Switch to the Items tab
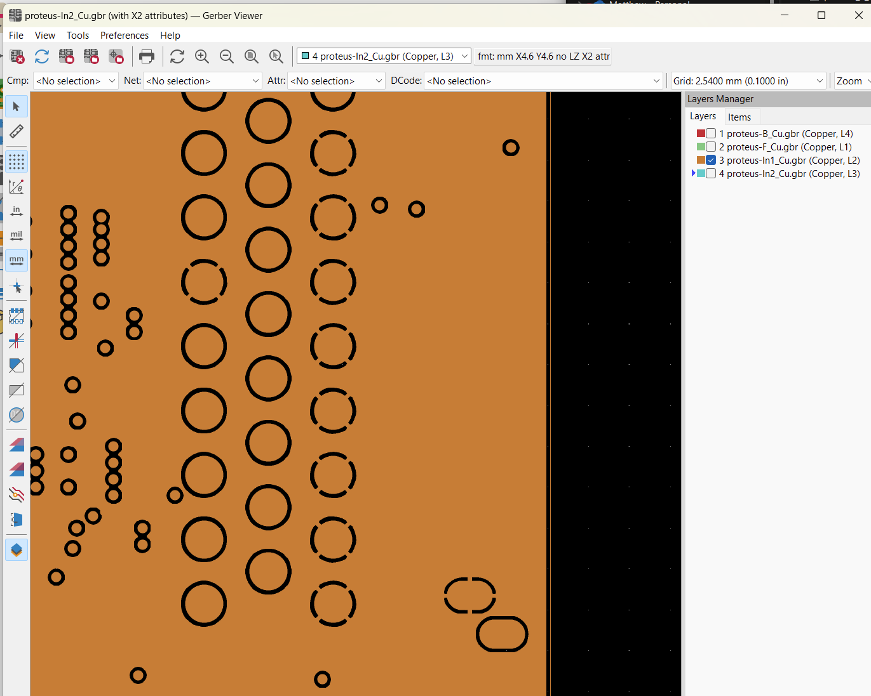The width and height of the screenshot is (871, 696). pyautogui.click(x=739, y=117)
